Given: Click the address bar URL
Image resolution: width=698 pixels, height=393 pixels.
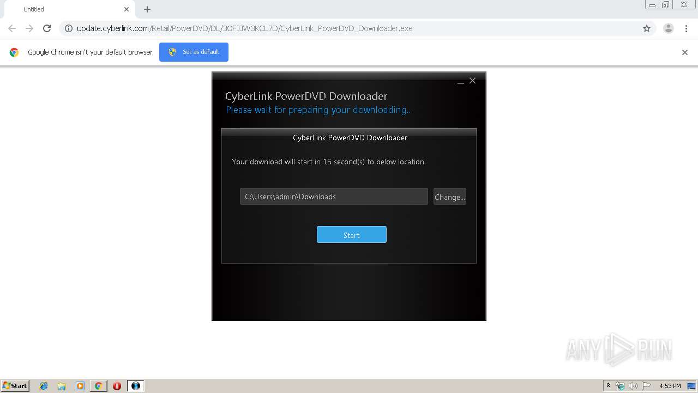Looking at the screenshot, I should 244,28.
